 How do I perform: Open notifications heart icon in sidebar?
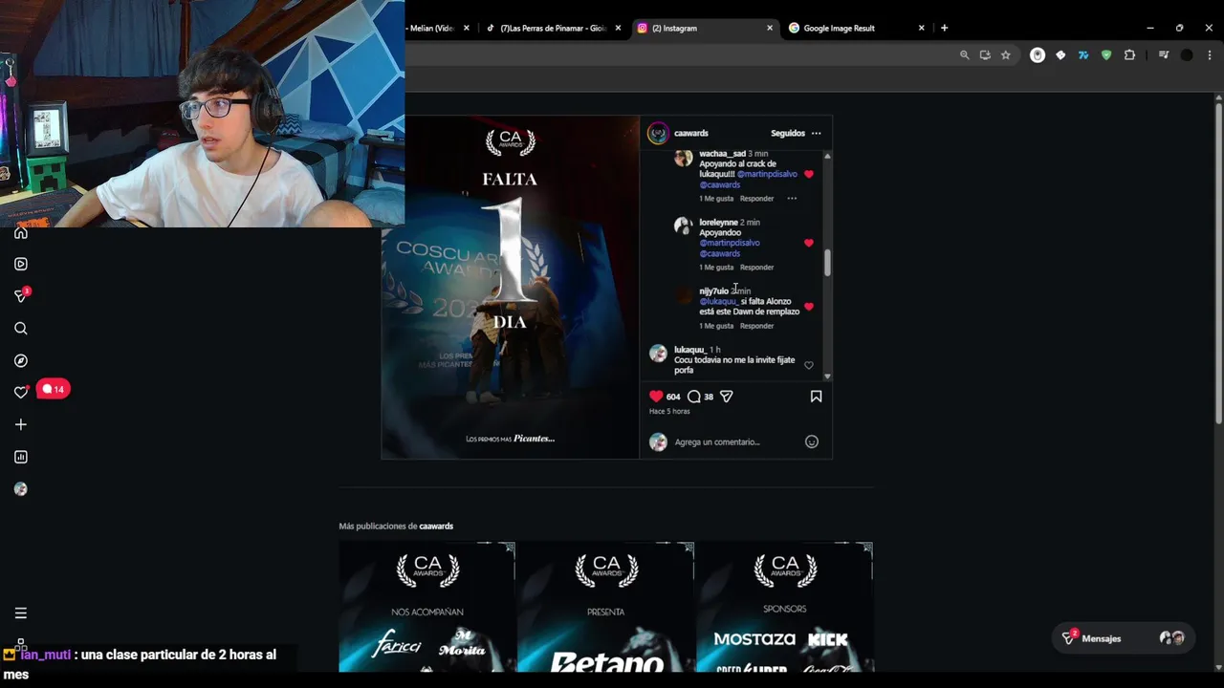click(21, 392)
